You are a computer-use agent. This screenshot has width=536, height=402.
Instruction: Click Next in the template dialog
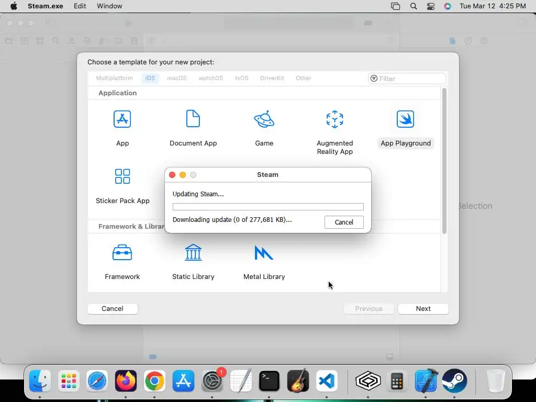[x=423, y=309]
